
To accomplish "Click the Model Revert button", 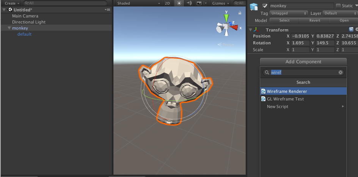I will (x=315, y=20).
